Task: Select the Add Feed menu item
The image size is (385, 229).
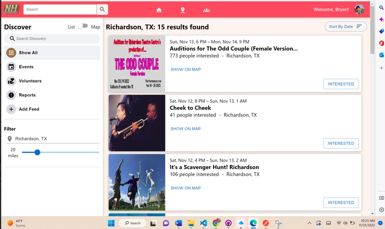Action: click(x=52, y=109)
